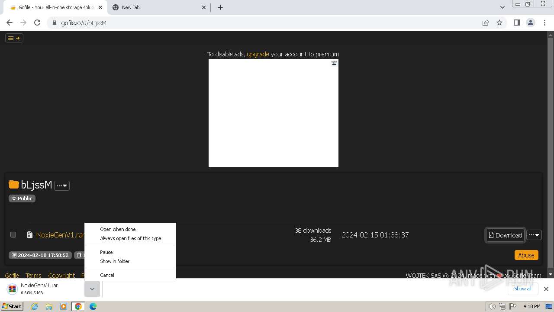Bookmark this tab with the star icon
This screenshot has height=312, width=554.
click(x=499, y=23)
